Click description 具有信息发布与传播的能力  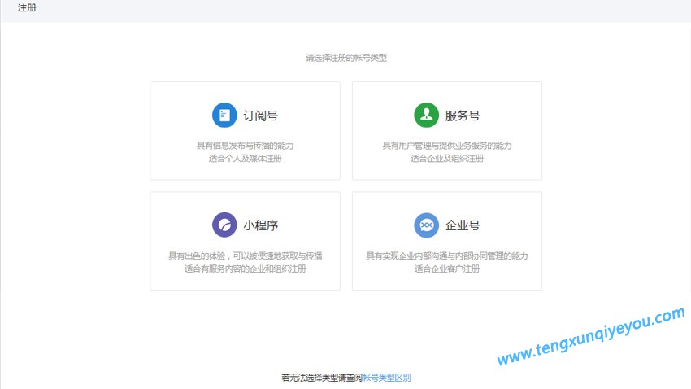245,146
